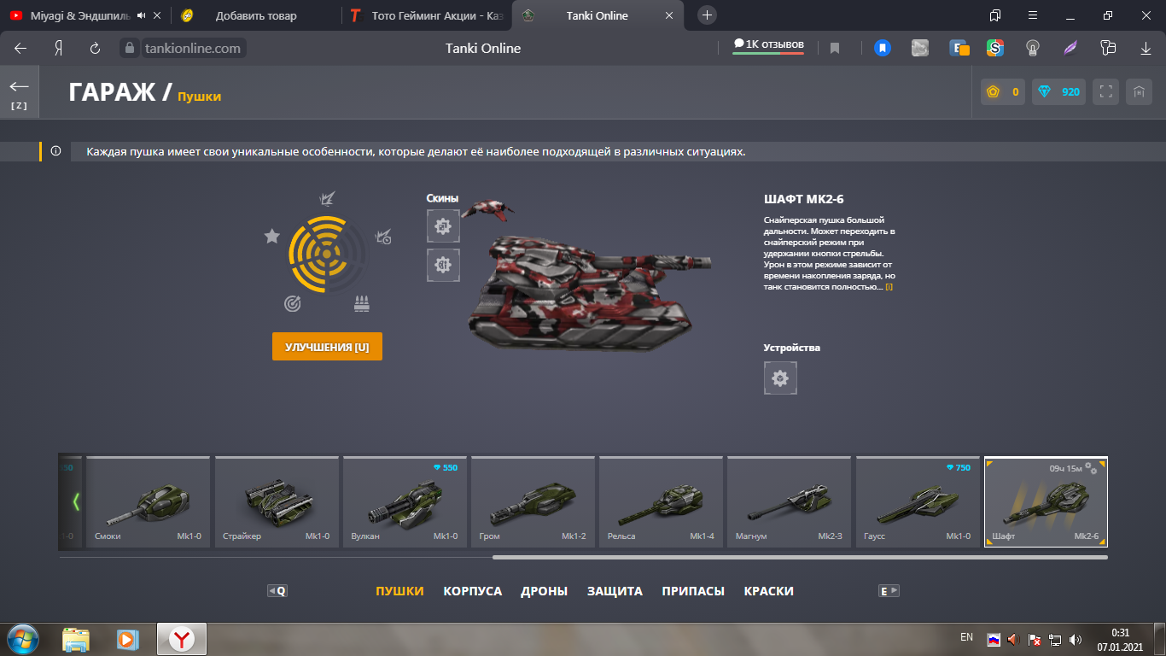
Task: Select the Рельса turret card
Action: pyautogui.click(x=661, y=502)
